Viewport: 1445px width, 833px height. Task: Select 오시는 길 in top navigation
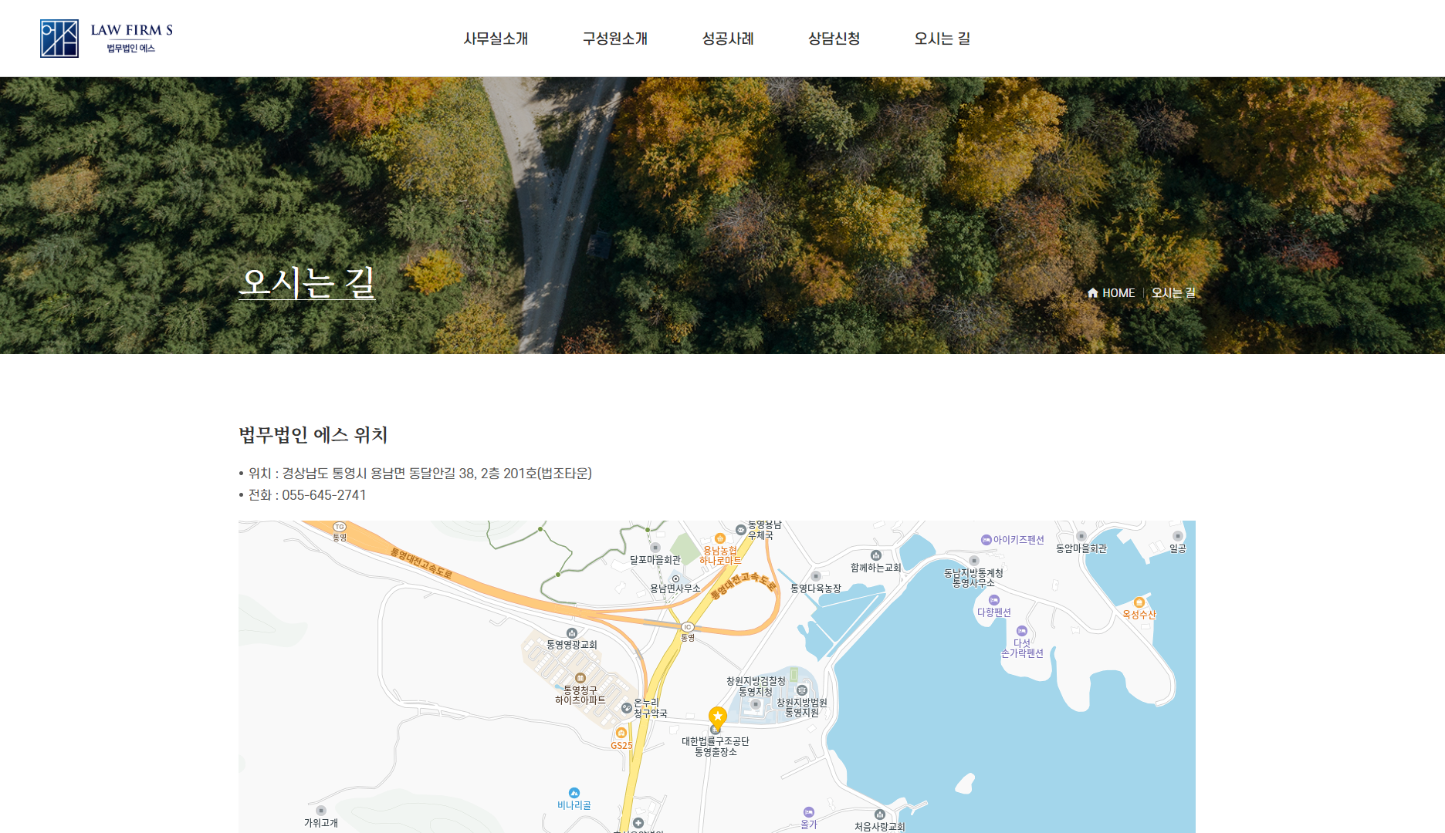[x=942, y=39]
